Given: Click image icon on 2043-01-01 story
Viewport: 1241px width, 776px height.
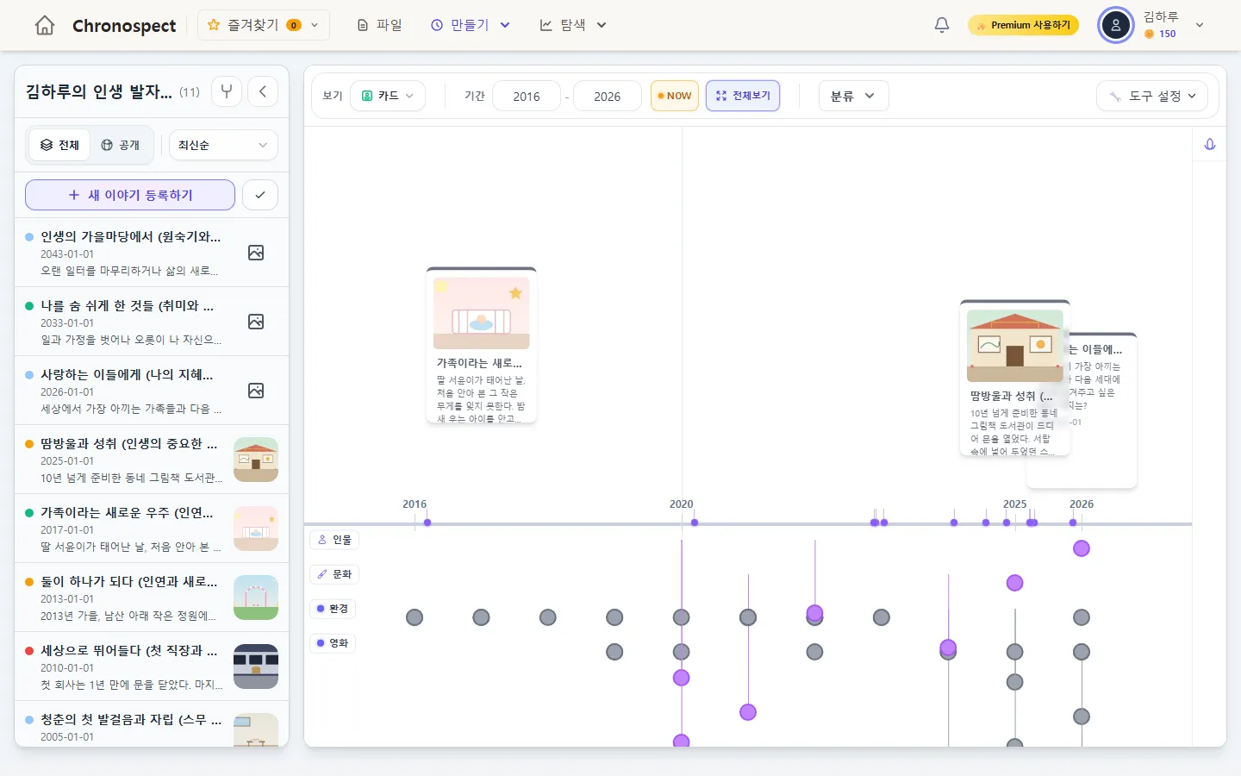Looking at the screenshot, I should click(256, 253).
